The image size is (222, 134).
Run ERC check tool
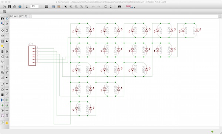[x=3, y=123]
